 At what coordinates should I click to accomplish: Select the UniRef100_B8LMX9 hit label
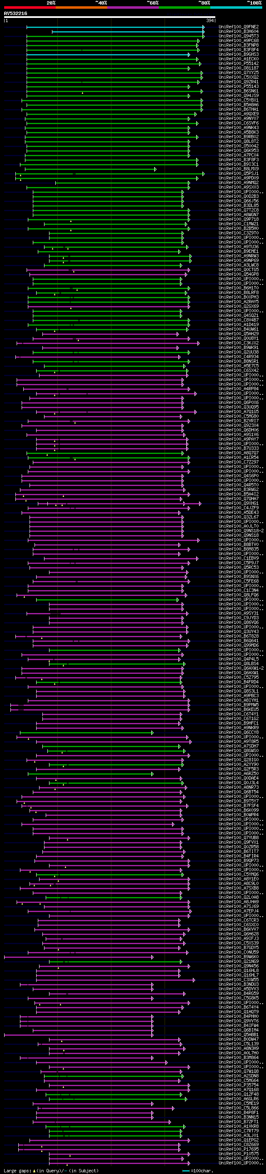click(239, 169)
